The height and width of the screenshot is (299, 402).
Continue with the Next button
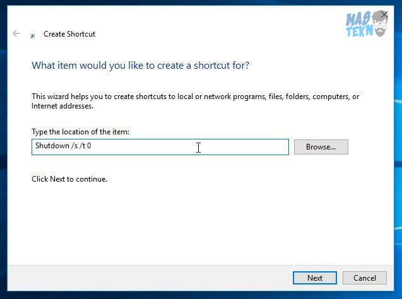coord(315,278)
